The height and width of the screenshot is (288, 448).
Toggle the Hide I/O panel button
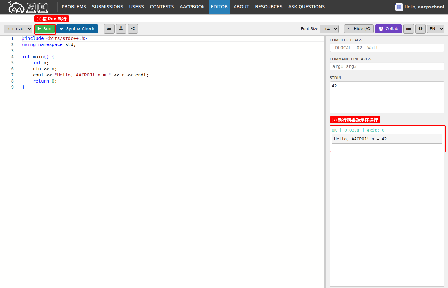(x=359, y=29)
